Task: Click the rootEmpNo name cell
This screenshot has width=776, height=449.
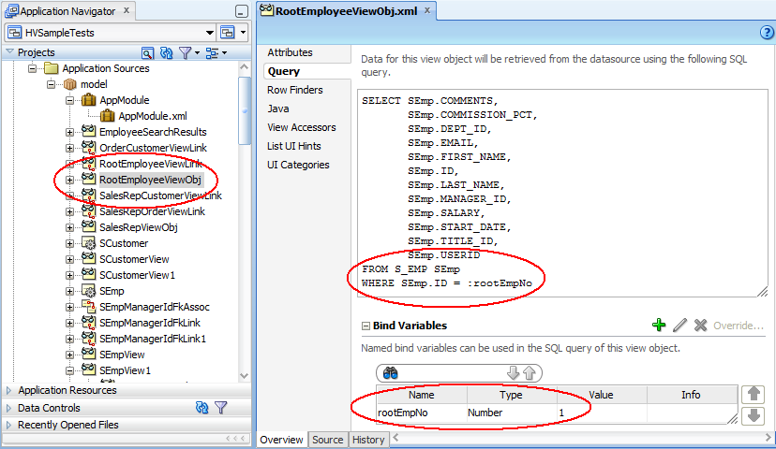Action: click(x=421, y=413)
